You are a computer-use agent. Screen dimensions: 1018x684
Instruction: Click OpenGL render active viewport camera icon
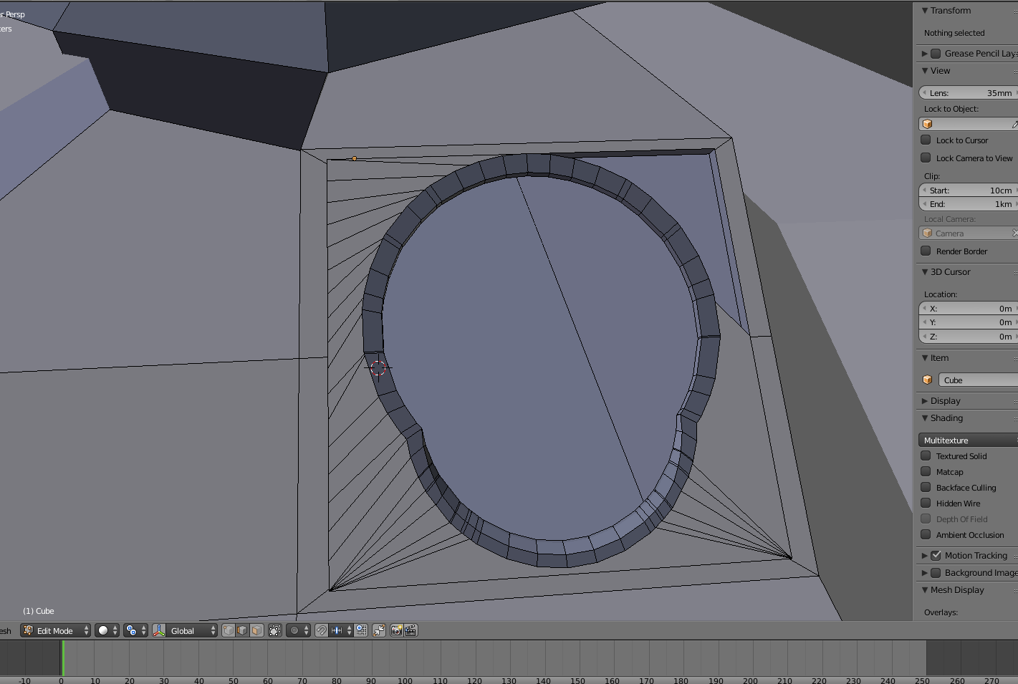click(396, 630)
